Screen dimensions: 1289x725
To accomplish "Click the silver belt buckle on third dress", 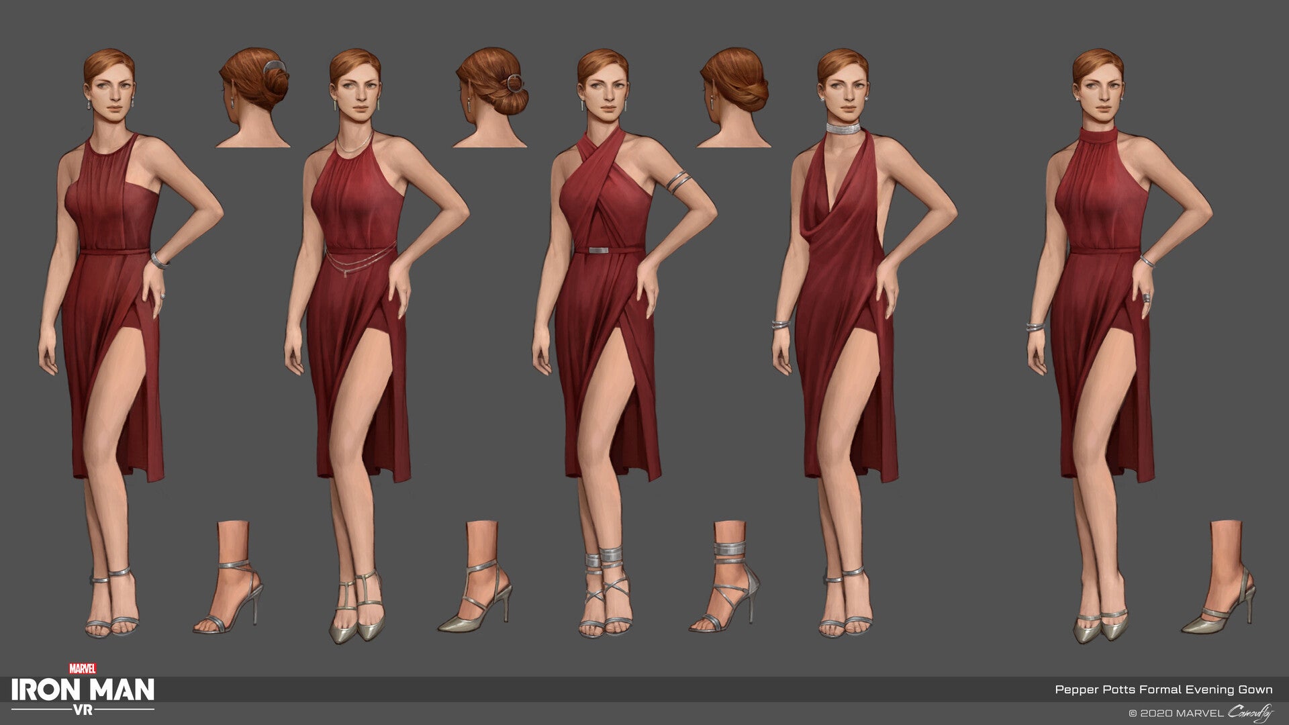I will (x=600, y=250).
